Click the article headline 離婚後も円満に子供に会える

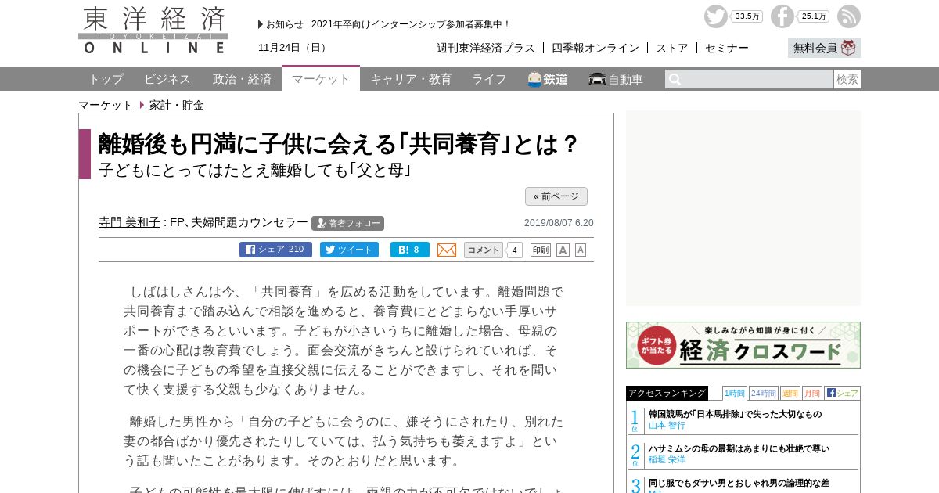pyautogui.click(x=338, y=144)
